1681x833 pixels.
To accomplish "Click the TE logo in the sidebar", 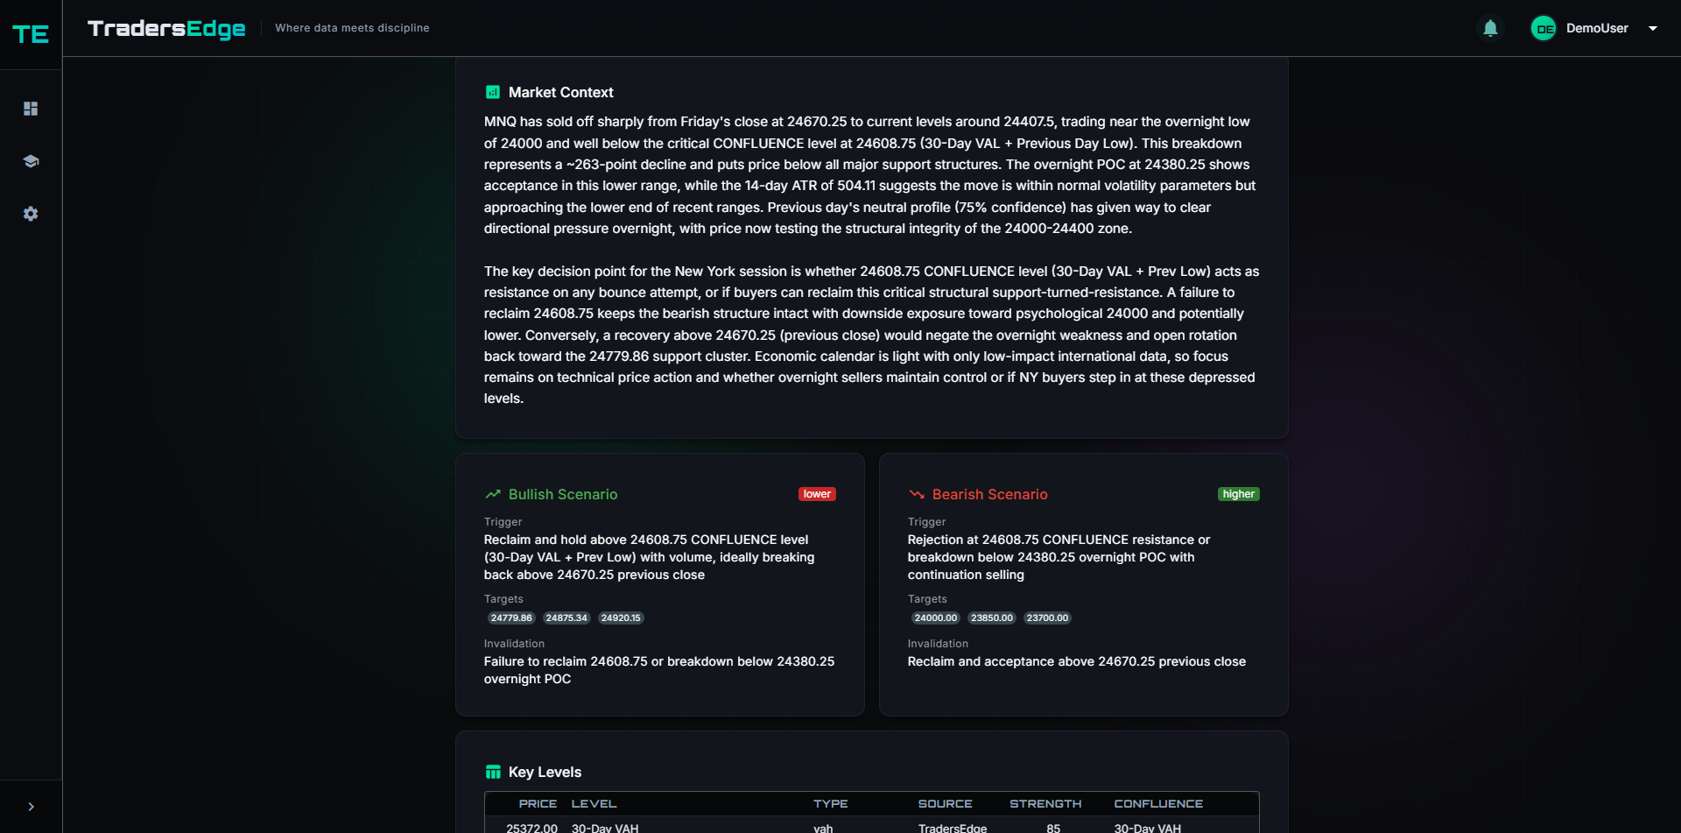I will click(x=31, y=34).
